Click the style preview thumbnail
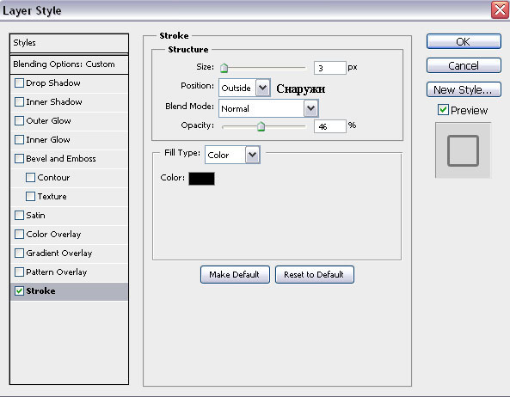 [463, 150]
